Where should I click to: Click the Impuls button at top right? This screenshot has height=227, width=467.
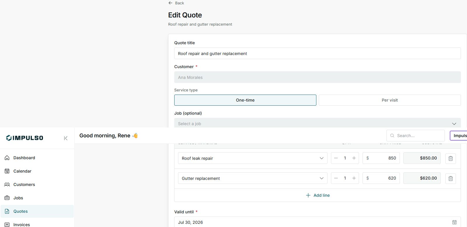(459, 136)
